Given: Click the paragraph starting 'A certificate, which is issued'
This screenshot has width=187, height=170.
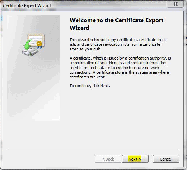Looking at the screenshot, I should coord(120,68).
